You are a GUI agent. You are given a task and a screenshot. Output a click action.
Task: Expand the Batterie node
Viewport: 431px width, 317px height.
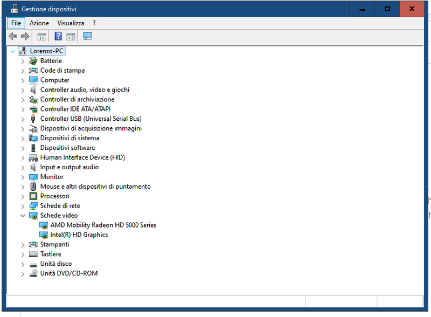point(23,61)
